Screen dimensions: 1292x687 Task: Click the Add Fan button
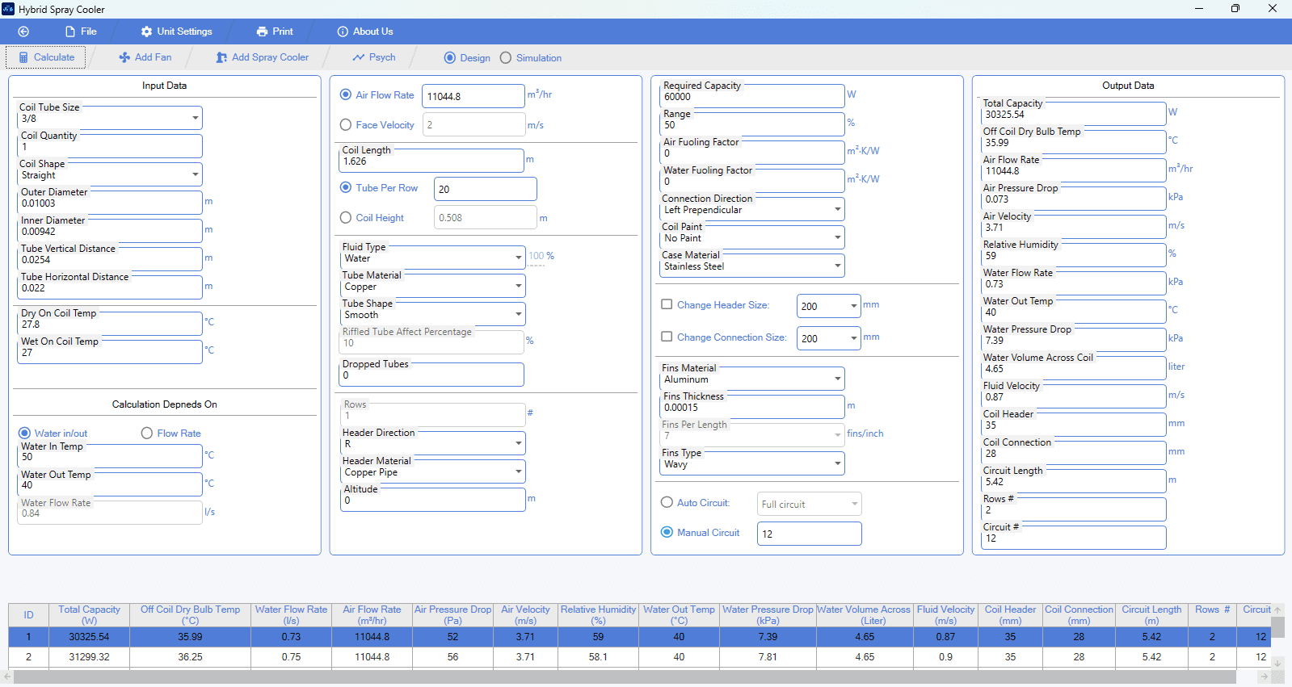coord(145,57)
